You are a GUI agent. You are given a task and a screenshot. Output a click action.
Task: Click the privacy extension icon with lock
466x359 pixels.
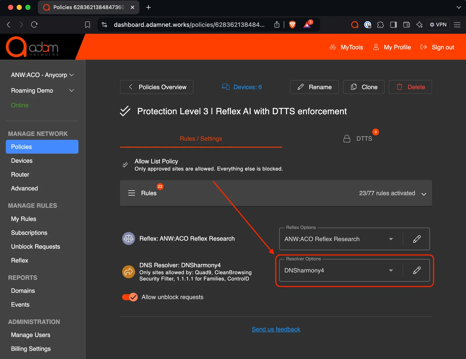(x=368, y=25)
